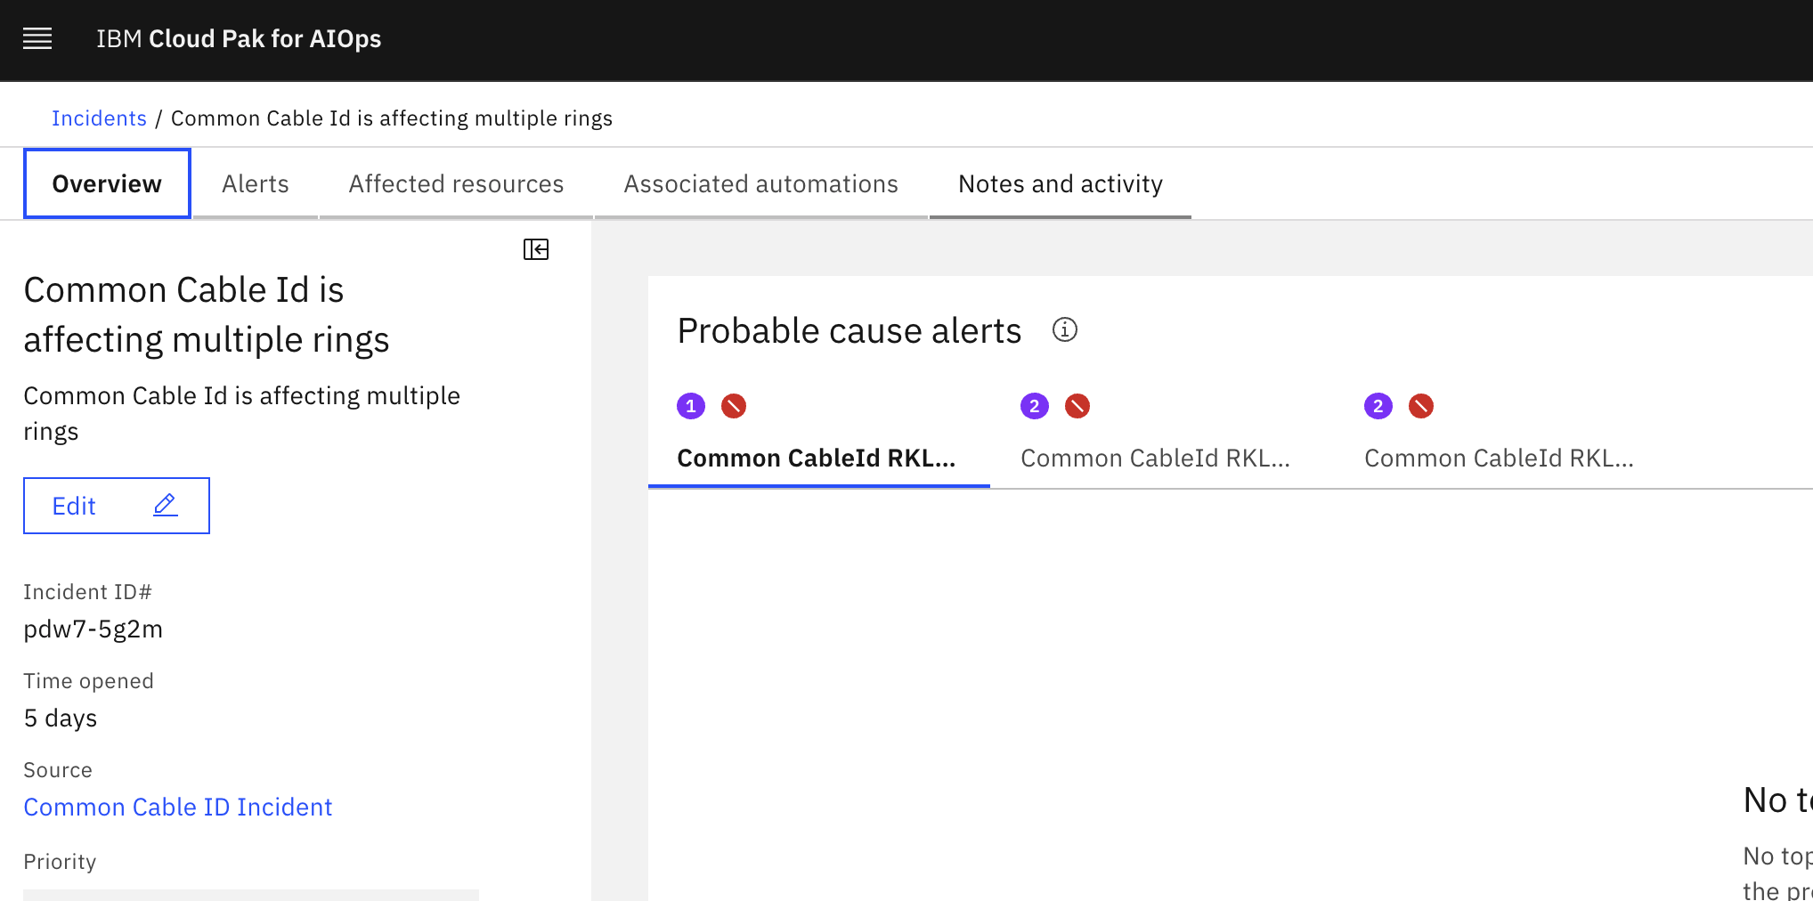Viewport: 1813px width, 901px height.
Task: Click the Probable cause alerts info icon
Action: coord(1064,330)
